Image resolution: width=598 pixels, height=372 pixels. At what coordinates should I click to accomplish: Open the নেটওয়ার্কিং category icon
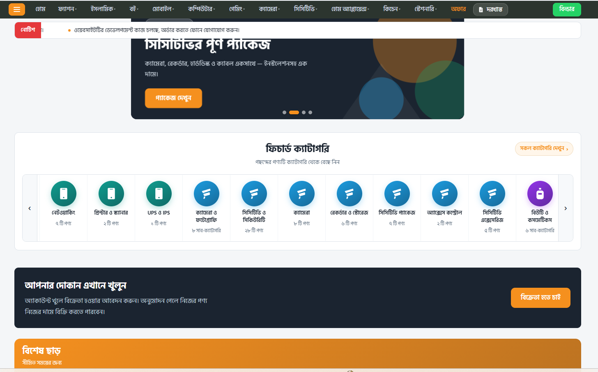pyautogui.click(x=64, y=194)
